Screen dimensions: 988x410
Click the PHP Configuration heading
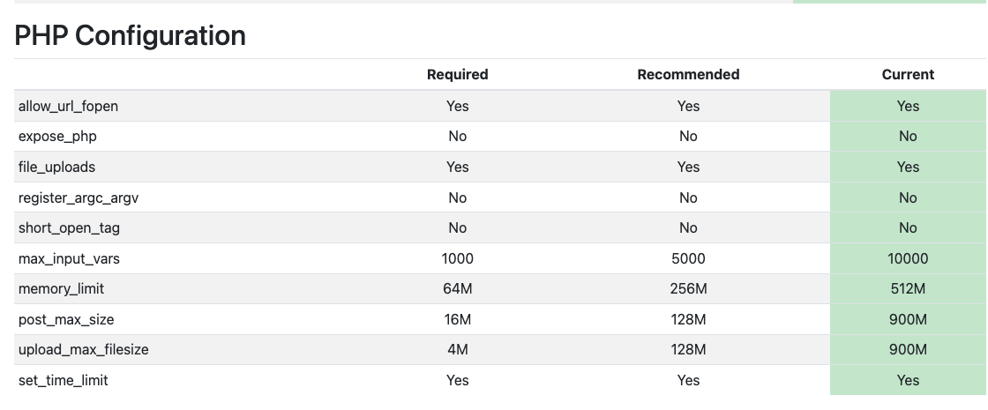point(131,35)
